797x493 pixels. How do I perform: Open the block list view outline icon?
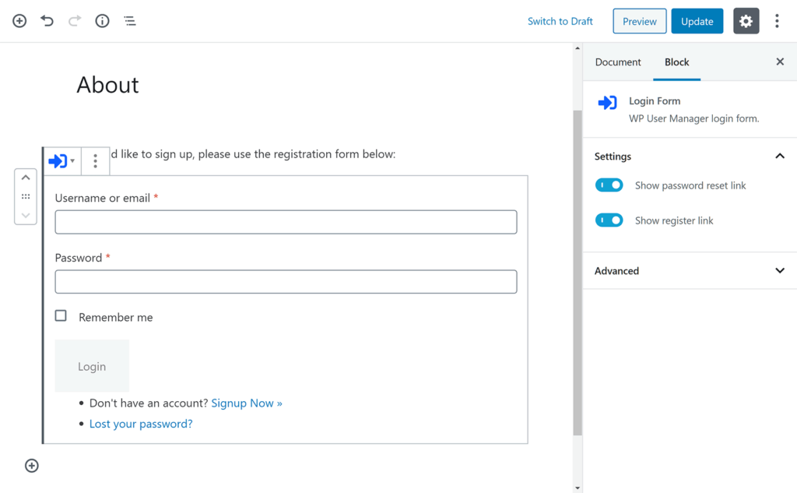(x=130, y=21)
